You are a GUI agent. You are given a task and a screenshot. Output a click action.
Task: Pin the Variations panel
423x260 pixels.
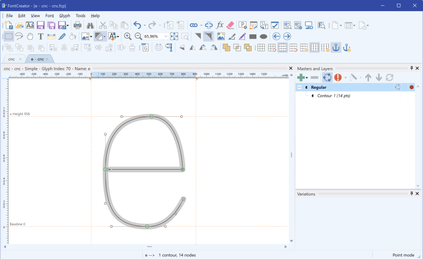point(412,193)
